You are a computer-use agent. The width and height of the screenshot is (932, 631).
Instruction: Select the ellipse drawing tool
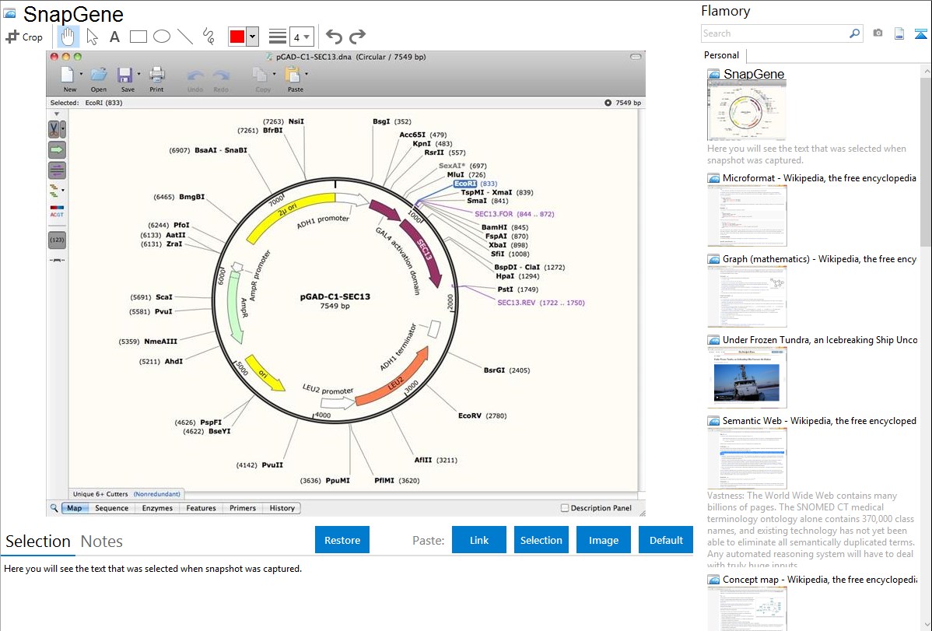162,37
